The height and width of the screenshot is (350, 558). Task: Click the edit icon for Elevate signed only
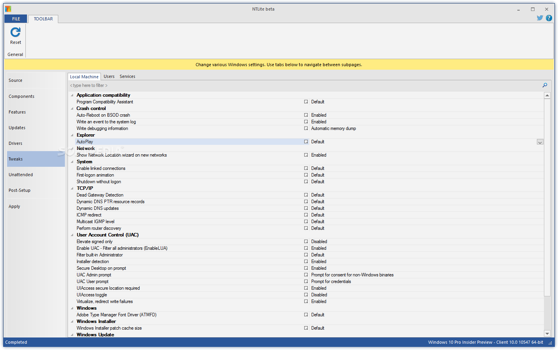(306, 242)
